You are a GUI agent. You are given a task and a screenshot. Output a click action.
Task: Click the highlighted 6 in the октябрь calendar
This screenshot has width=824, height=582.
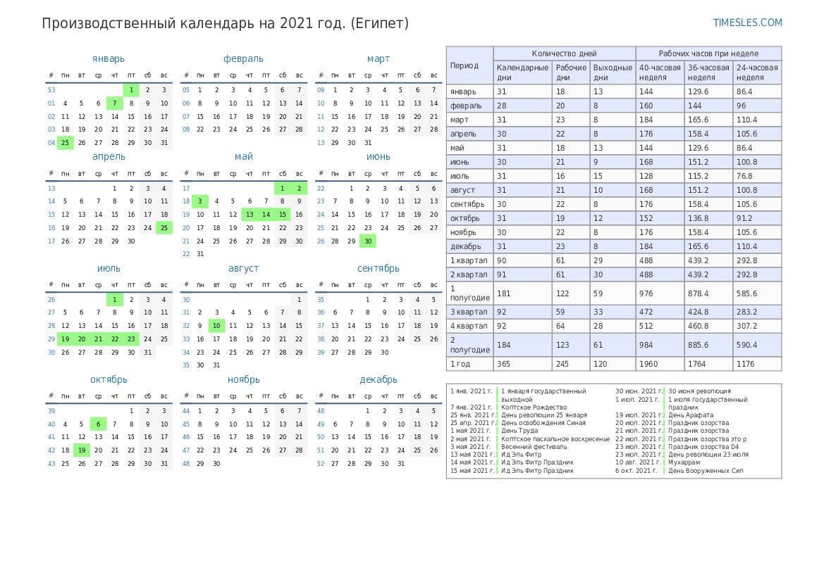click(98, 424)
